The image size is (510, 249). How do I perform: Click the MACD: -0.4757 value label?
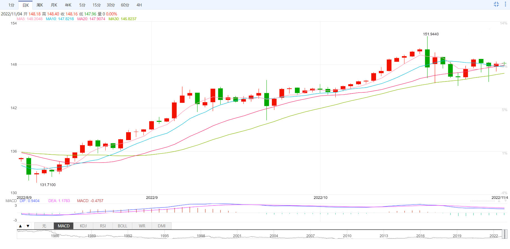[90, 201]
